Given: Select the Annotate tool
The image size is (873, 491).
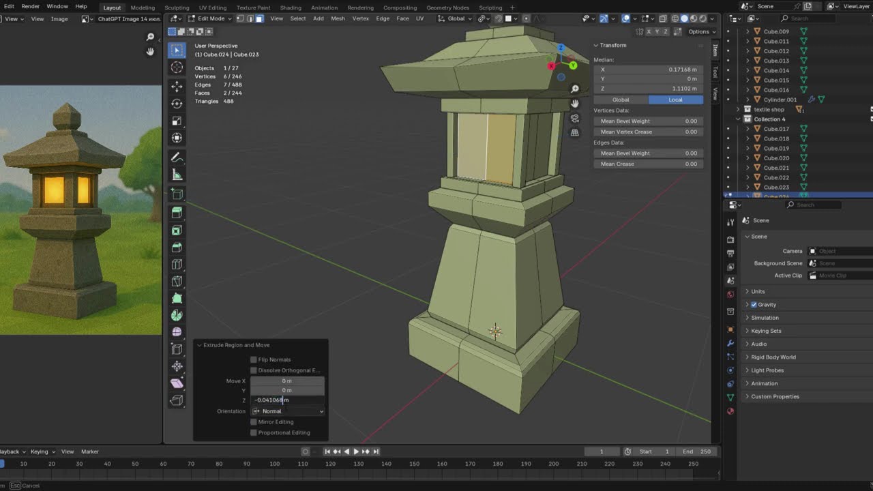Looking at the screenshot, I should pyautogui.click(x=177, y=158).
